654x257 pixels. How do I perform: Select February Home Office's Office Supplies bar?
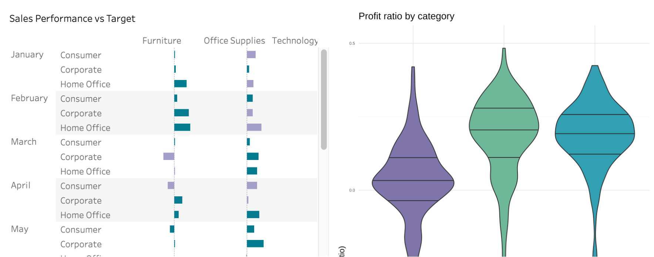[x=254, y=127]
